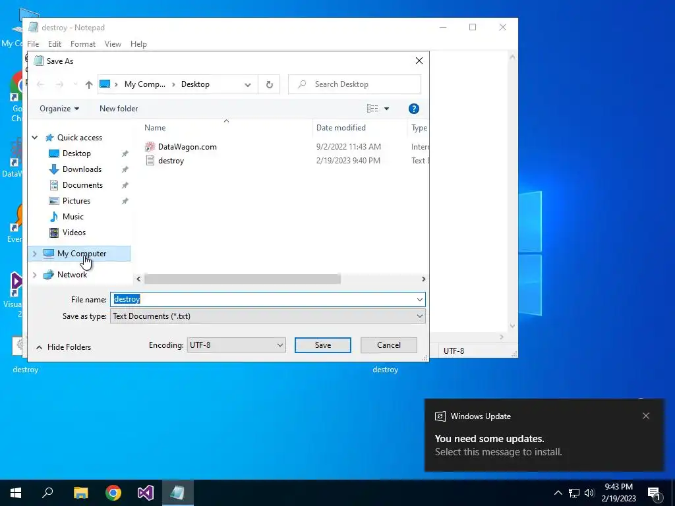
Task: Open the File name dropdown arrow
Action: 420,300
